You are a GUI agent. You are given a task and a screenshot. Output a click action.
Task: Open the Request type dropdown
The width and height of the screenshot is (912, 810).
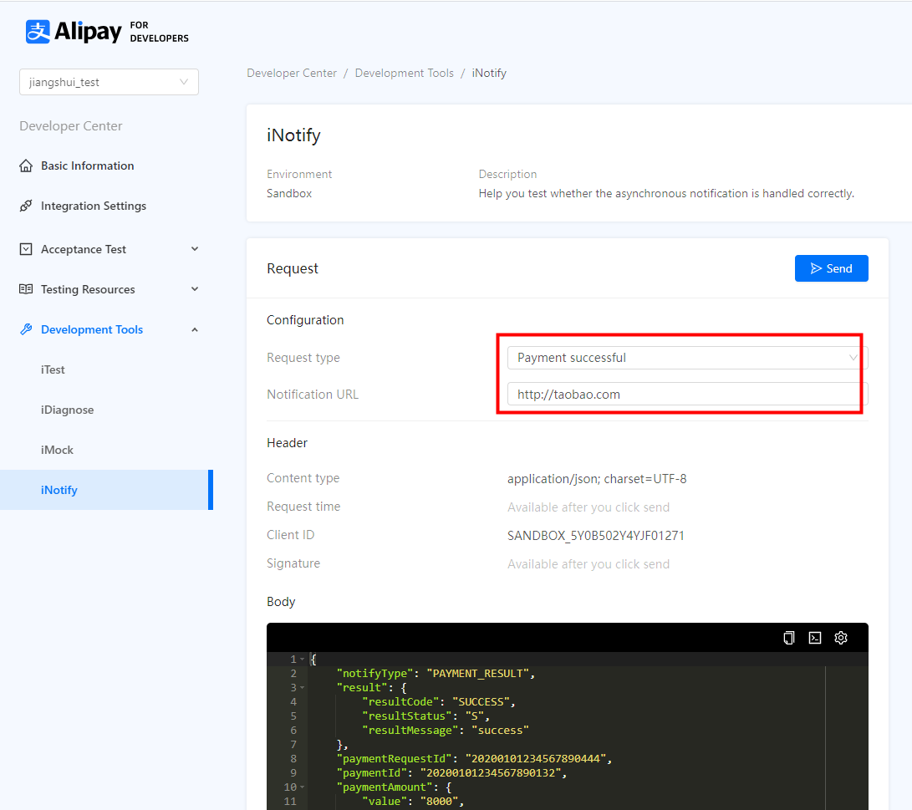click(x=686, y=358)
